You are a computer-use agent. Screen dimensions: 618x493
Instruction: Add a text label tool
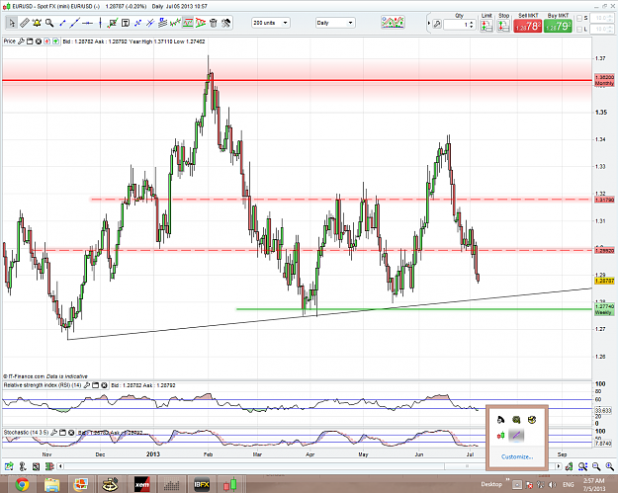(126, 24)
